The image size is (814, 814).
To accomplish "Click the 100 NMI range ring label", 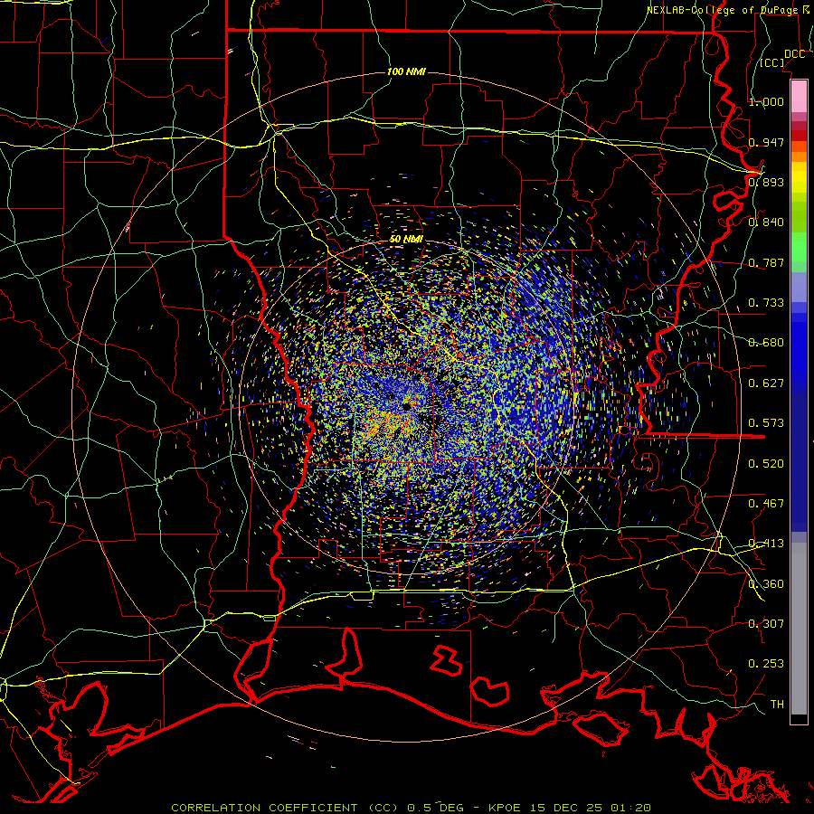I will [406, 71].
